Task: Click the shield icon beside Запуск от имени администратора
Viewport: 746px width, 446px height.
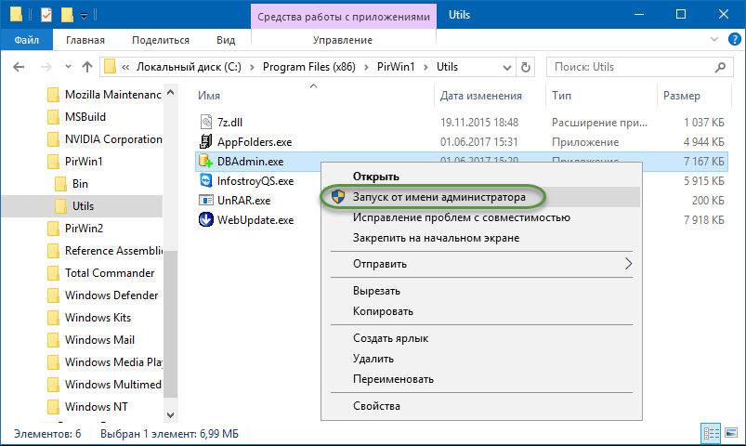Action: tap(338, 197)
